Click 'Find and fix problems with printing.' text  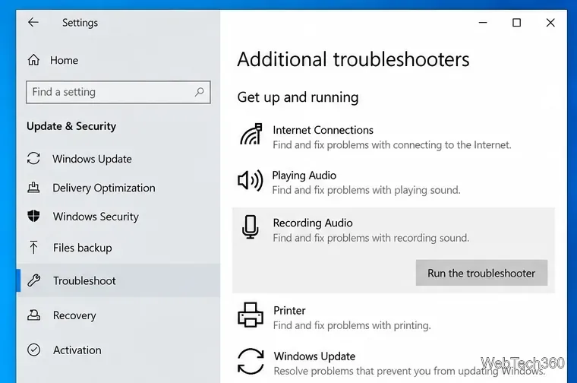[x=352, y=325]
